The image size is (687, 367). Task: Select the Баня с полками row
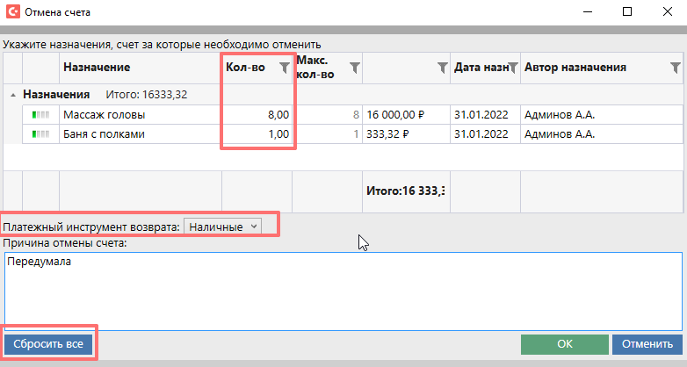132,134
